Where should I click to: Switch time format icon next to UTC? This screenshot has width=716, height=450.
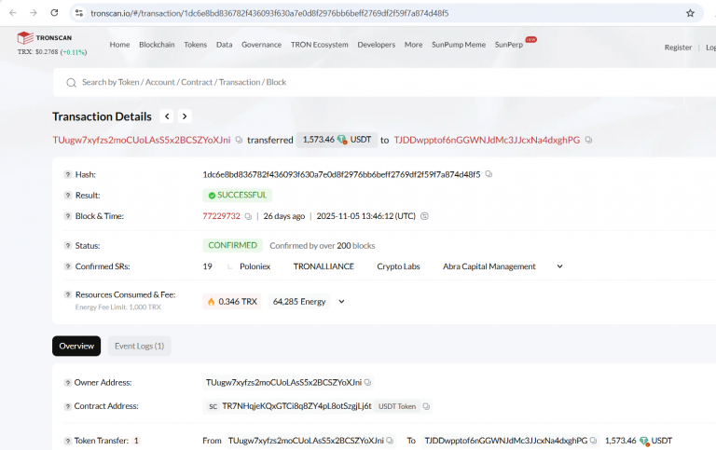coord(424,216)
